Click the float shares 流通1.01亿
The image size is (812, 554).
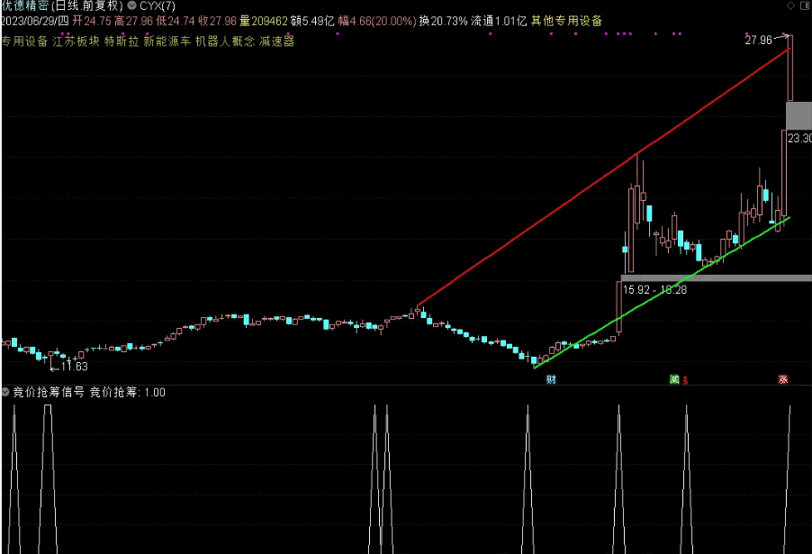coord(499,21)
